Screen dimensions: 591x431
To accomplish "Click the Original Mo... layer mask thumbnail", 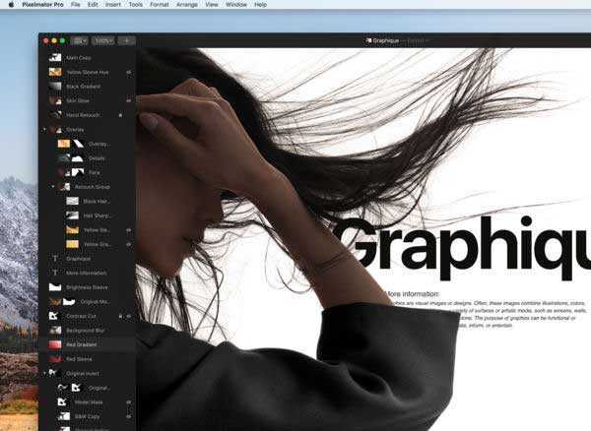I will click(69, 301).
